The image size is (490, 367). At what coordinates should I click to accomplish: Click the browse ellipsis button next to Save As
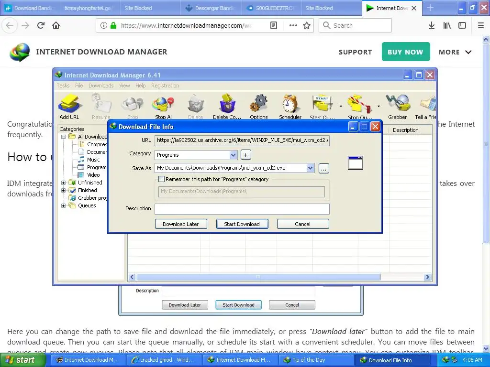click(324, 169)
